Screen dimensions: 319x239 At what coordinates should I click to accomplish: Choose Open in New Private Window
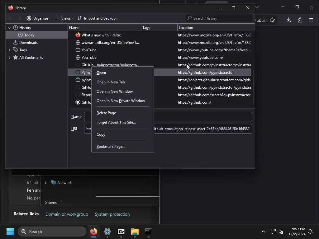pyautogui.click(x=123, y=101)
